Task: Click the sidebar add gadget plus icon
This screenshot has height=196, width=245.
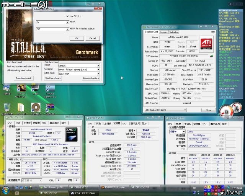Action: click(230, 4)
